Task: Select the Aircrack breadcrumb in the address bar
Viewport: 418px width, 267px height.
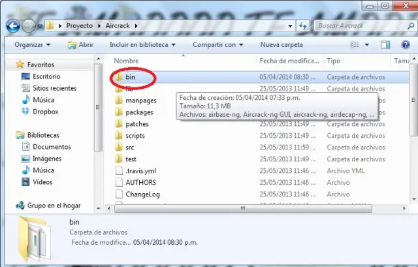Action: (x=118, y=25)
